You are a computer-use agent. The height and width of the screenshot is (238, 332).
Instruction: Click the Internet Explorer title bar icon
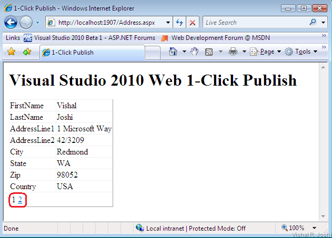pos(8,8)
